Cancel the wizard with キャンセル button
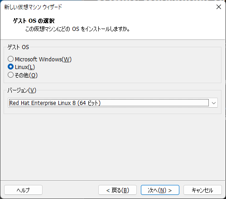Screen dimensions: 226x199 pyautogui.click(x=202, y=190)
